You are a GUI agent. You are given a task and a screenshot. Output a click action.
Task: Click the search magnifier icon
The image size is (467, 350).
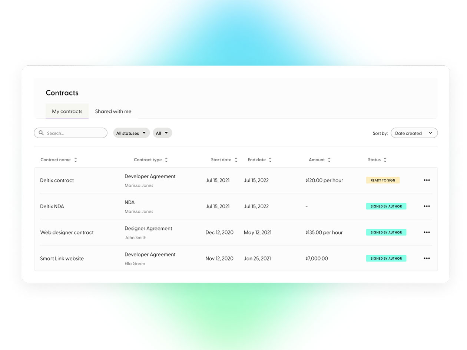coord(41,133)
